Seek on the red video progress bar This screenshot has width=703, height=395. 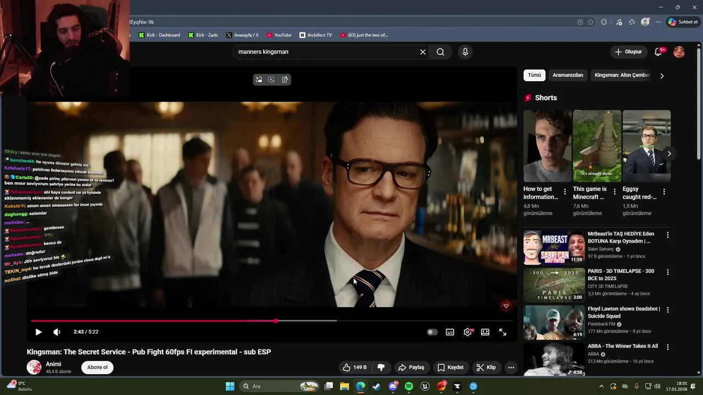pyautogui.click(x=272, y=321)
